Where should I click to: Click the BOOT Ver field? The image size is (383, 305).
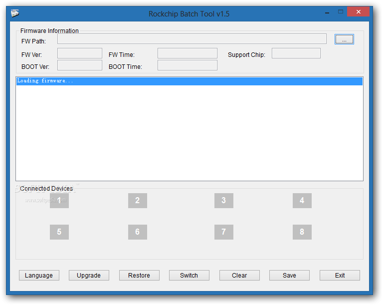tap(80, 65)
